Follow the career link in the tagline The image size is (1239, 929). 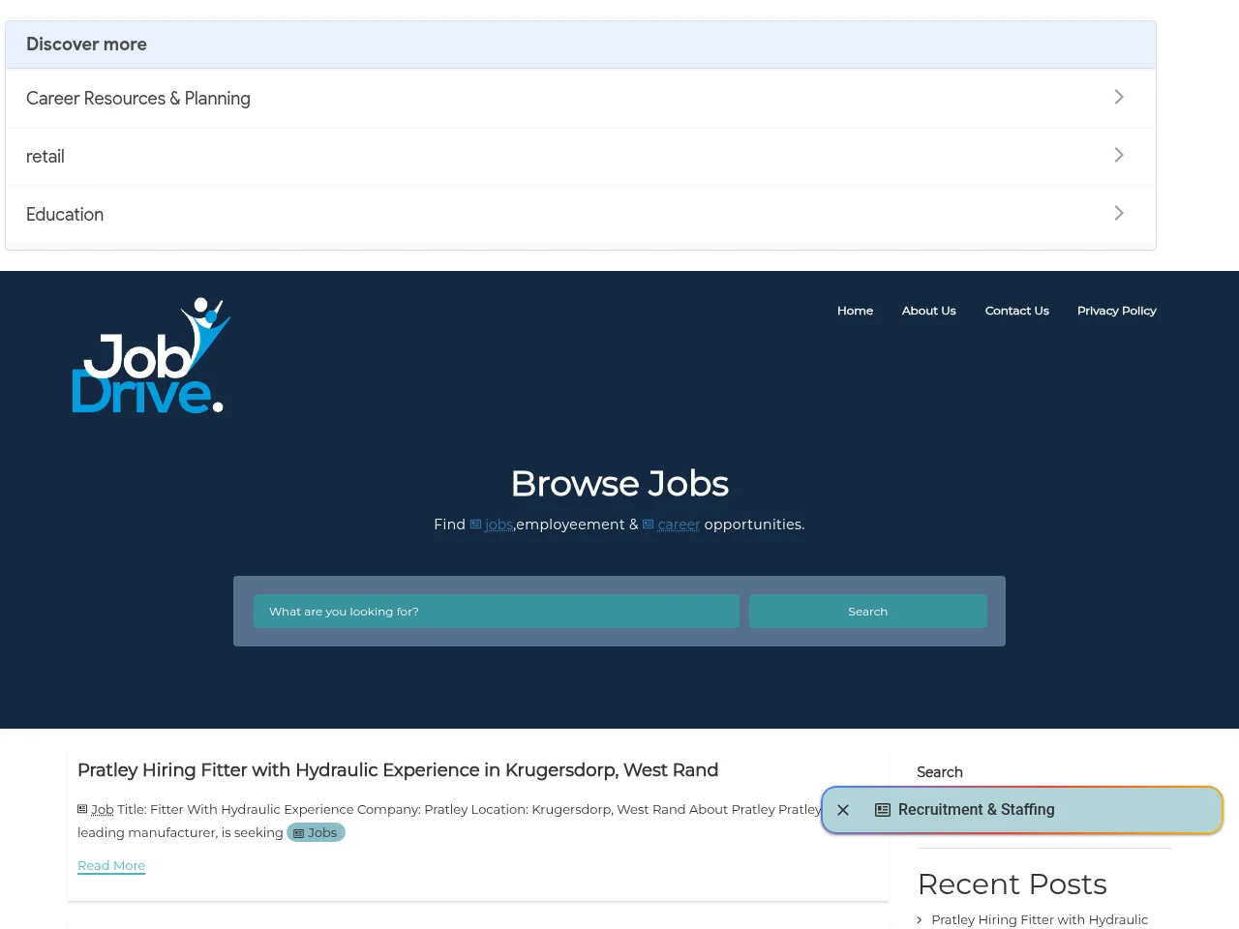pyautogui.click(x=679, y=524)
